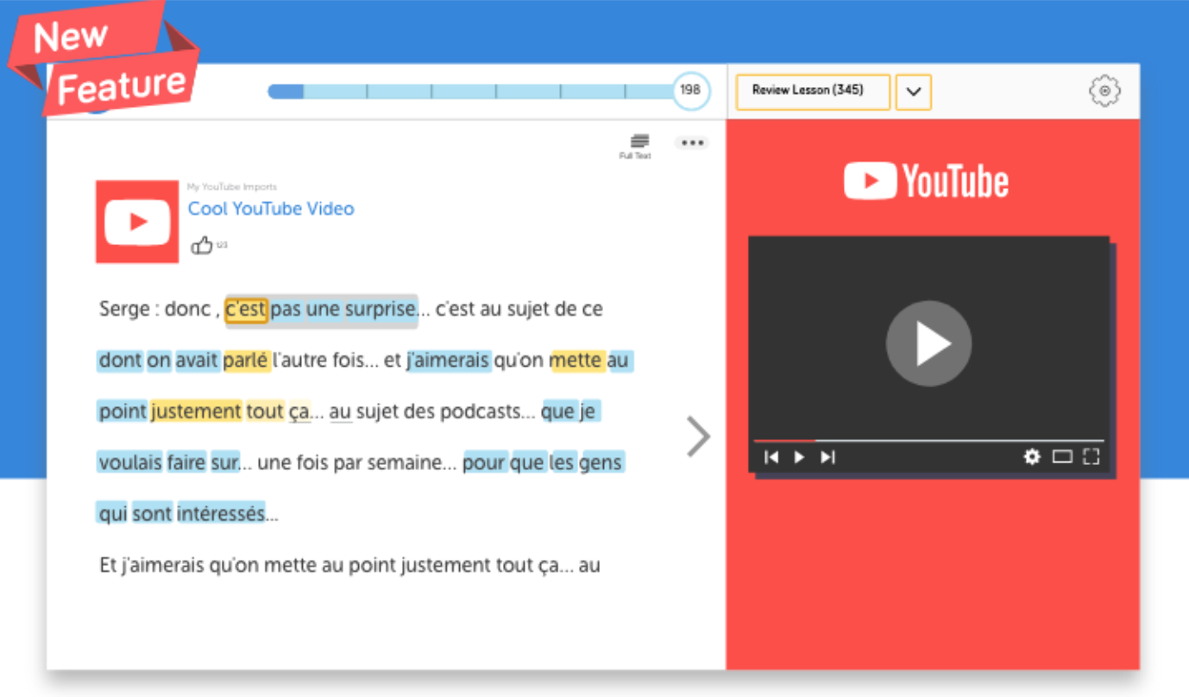Expand the dropdown next to Review Lesson

(x=913, y=91)
